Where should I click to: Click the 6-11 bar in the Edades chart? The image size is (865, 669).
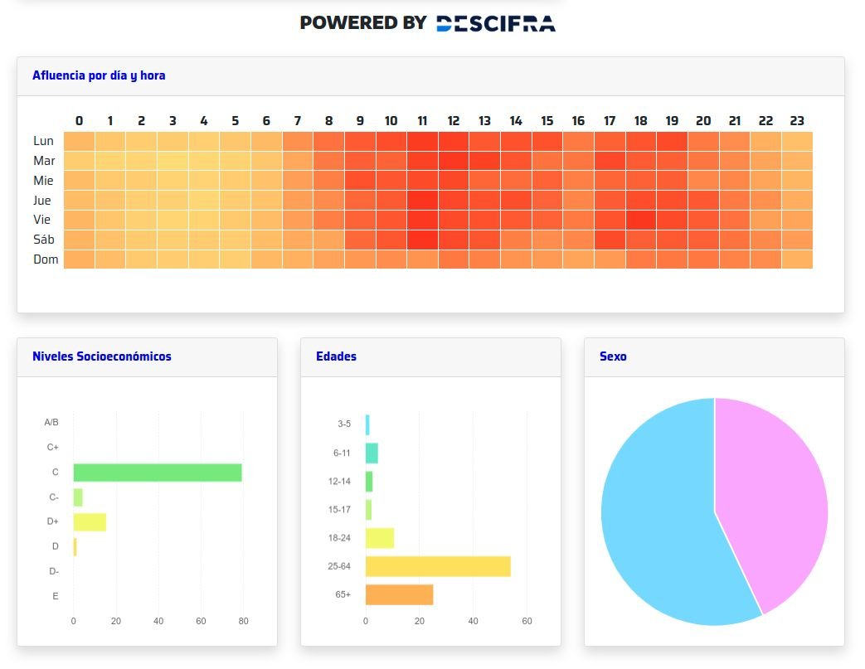[372, 453]
